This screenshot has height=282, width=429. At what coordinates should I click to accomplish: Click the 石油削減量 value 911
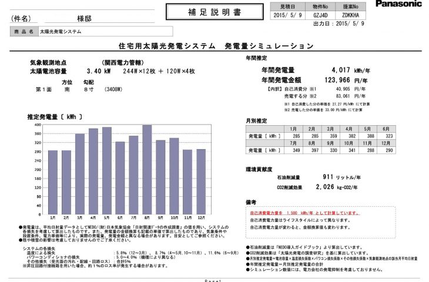click(328, 177)
